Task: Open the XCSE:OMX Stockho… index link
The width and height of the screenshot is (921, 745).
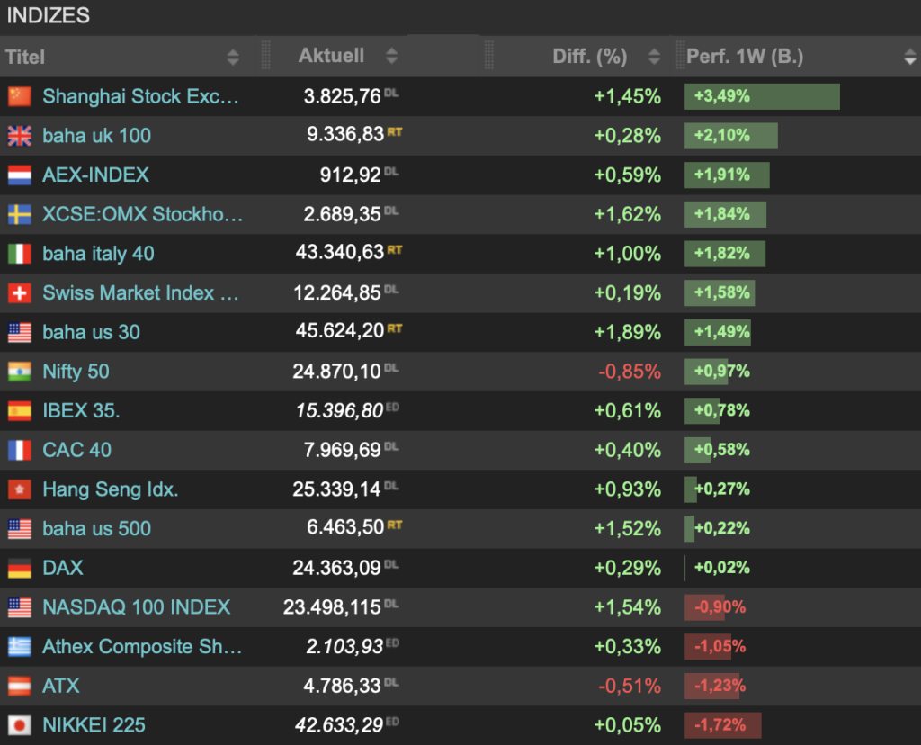Action: 143,214
